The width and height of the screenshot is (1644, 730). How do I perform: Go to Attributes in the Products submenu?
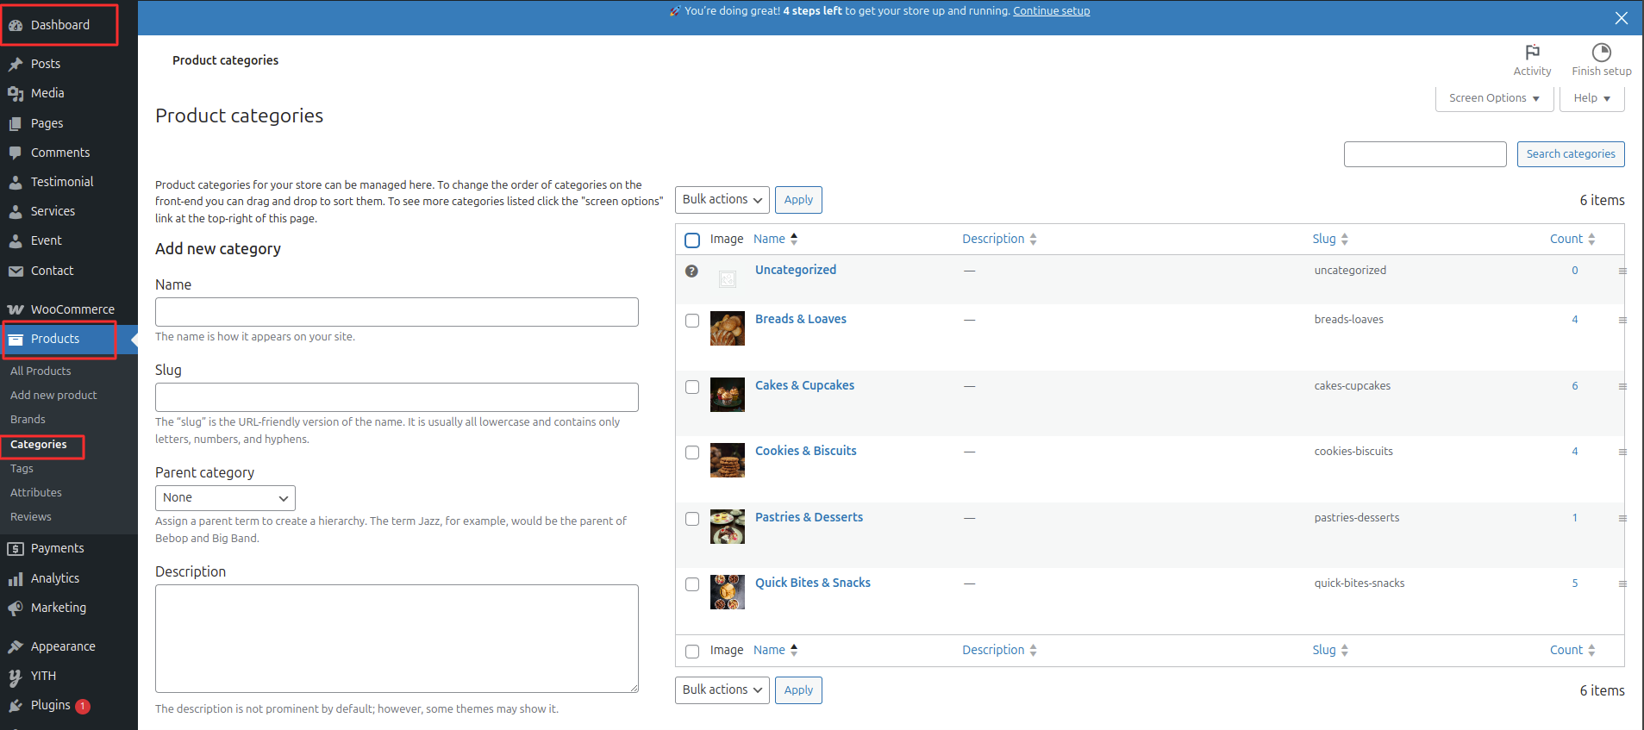click(x=36, y=493)
